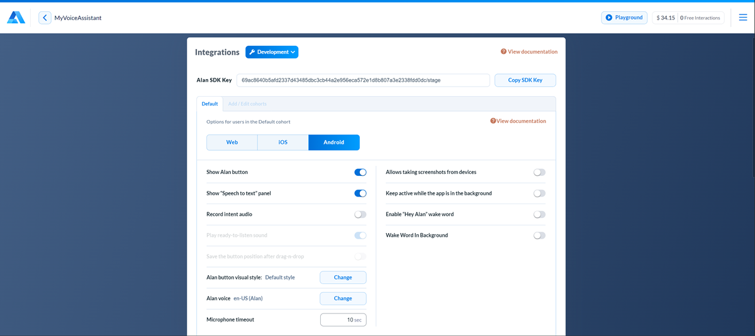Select the Web platform tab
Screen dimensions: 755x336
[232, 143]
